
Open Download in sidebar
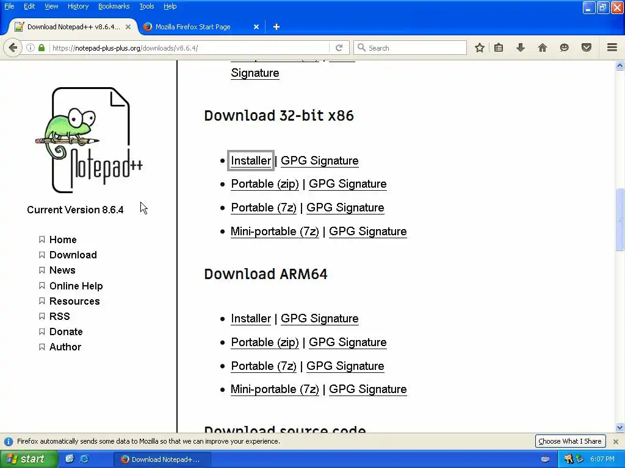(x=73, y=255)
